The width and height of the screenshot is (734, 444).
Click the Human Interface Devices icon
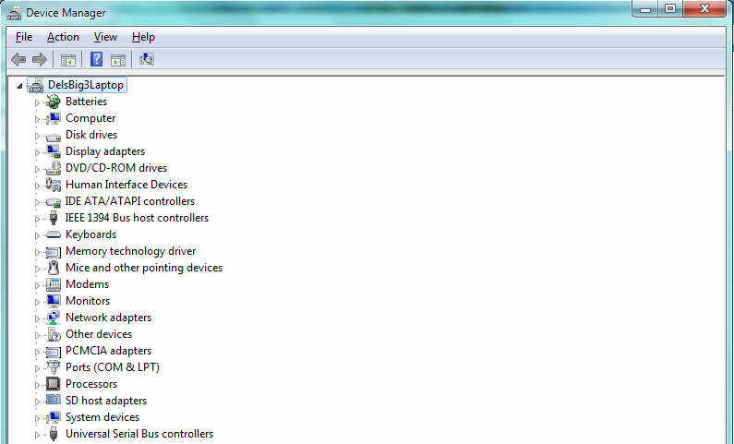coord(53,185)
